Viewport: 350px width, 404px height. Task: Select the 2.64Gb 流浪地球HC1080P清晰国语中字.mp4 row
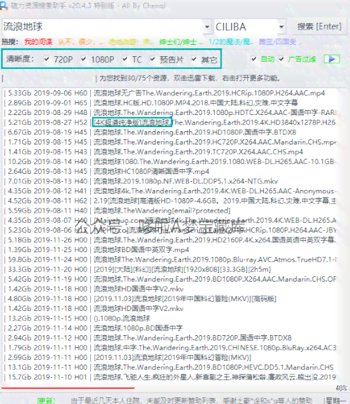point(170,171)
